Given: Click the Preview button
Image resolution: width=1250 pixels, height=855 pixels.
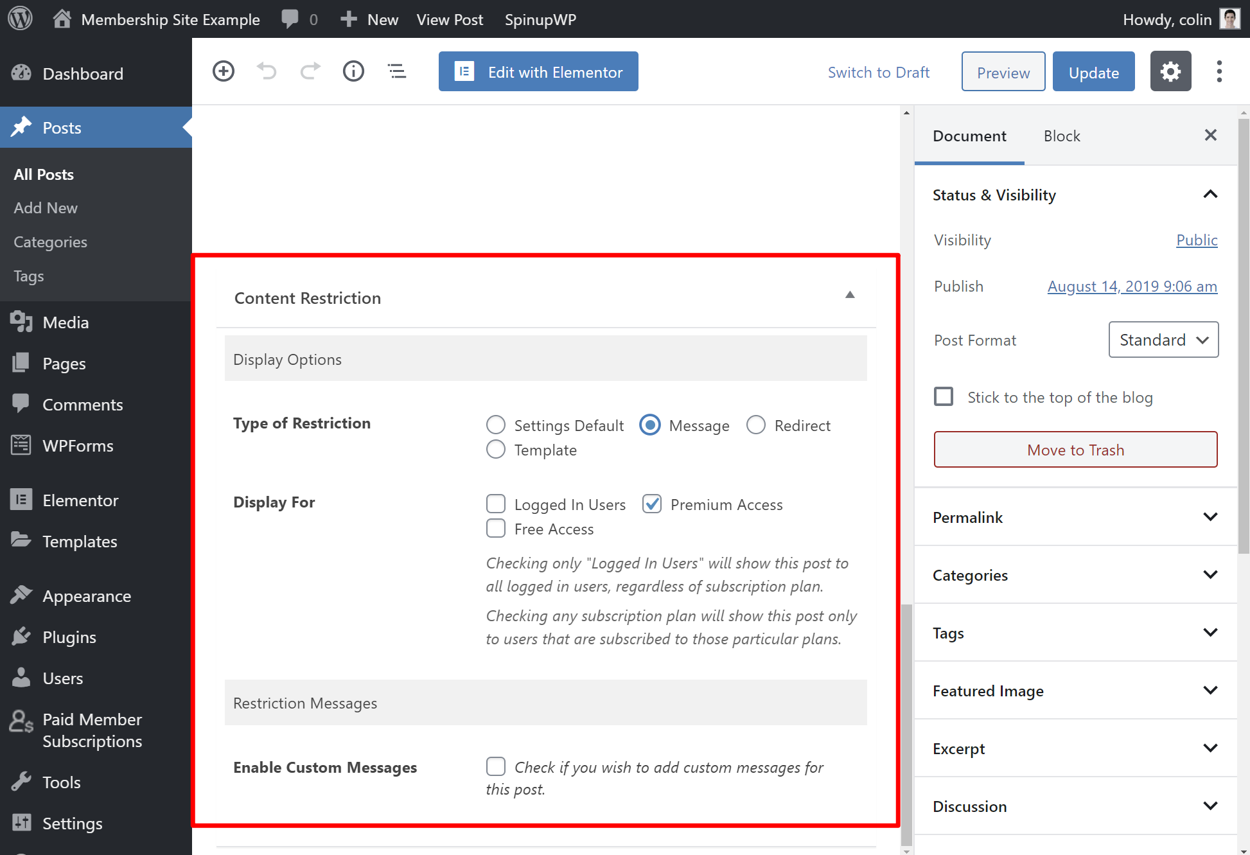Looking at the screenshot, I should [1003, 71].
